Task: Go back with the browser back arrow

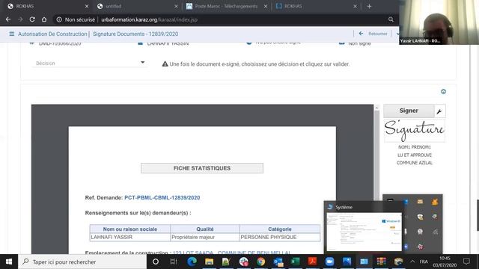Action: click(x=8, y=19)
